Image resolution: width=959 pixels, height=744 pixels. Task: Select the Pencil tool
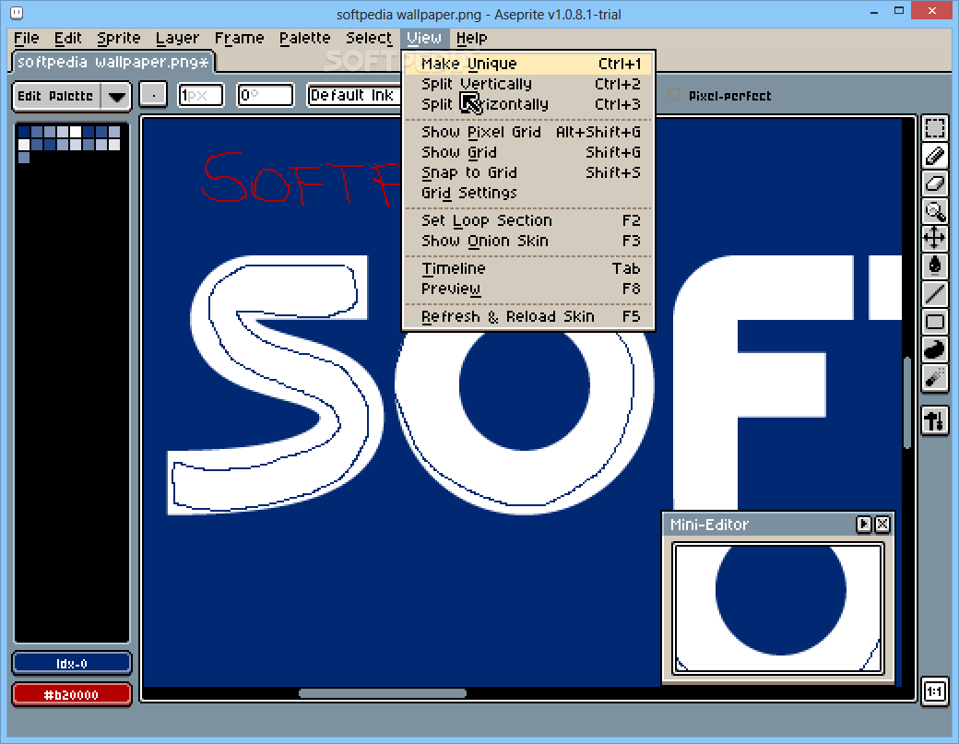pyautogui.click(x=934, y=157)
